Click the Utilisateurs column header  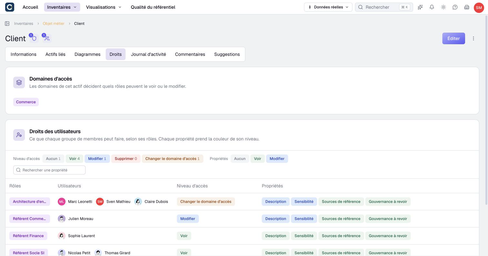[69, 186]
